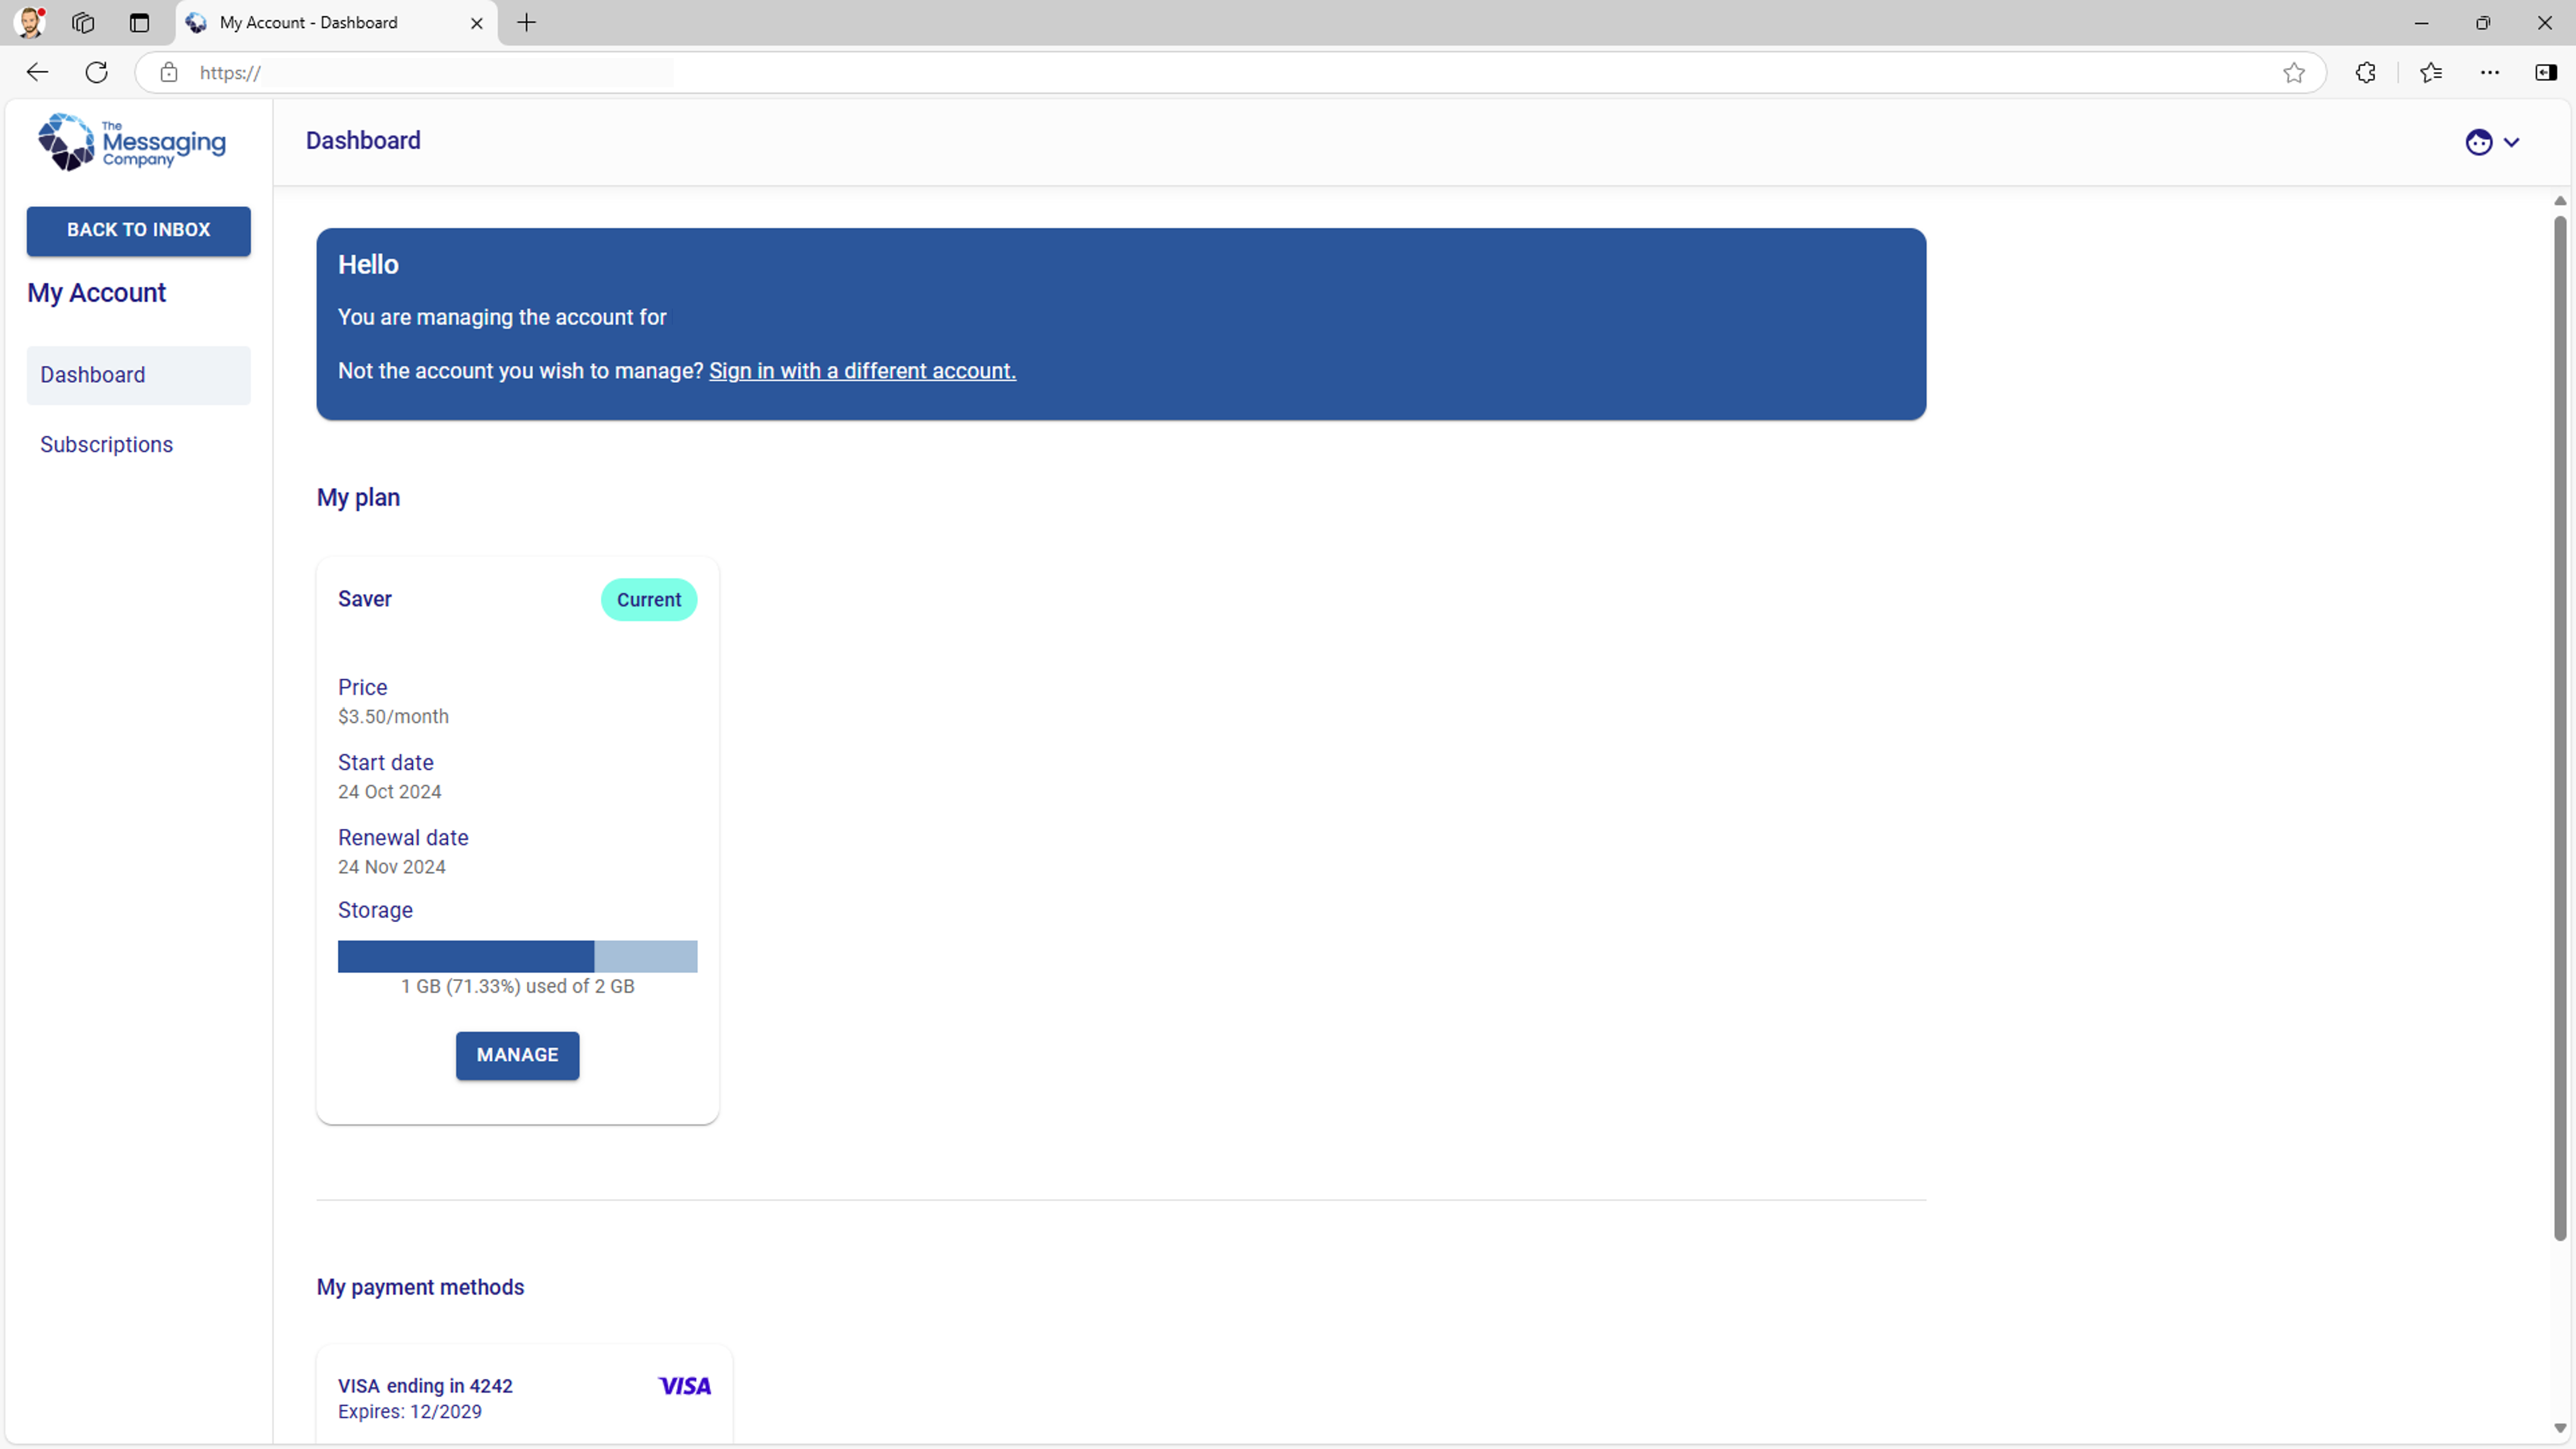Restore down the browser window

(2483, 22)
